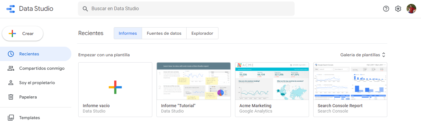Click the Google Analytics subtitle text
421x129 pixels.
[256, 111]
